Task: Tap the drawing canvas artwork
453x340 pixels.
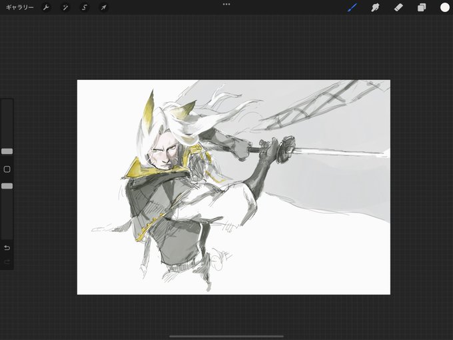Action: 233,187
